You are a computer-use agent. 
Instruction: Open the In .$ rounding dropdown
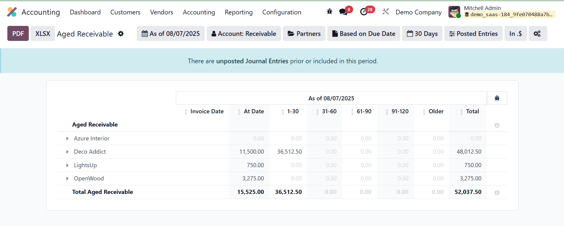(x=515, y=34)
